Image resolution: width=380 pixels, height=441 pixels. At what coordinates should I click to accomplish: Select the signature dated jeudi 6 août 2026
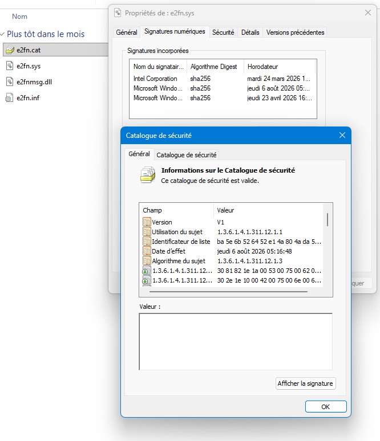point(223,88)
